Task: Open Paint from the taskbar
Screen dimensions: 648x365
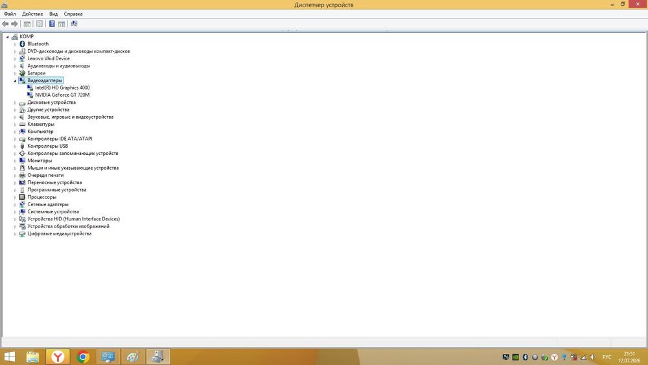Action: pyautogui.click(x=133, y=357)
